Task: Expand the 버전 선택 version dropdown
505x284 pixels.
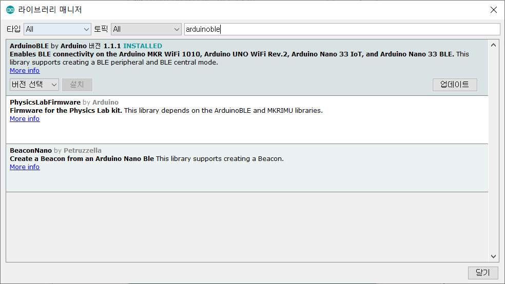Action: point(34,85)
